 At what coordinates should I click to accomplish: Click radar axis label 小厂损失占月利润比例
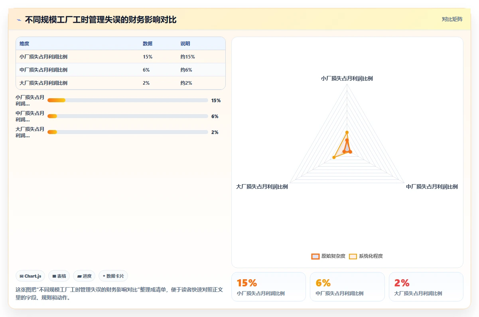[x=347, y=79]
